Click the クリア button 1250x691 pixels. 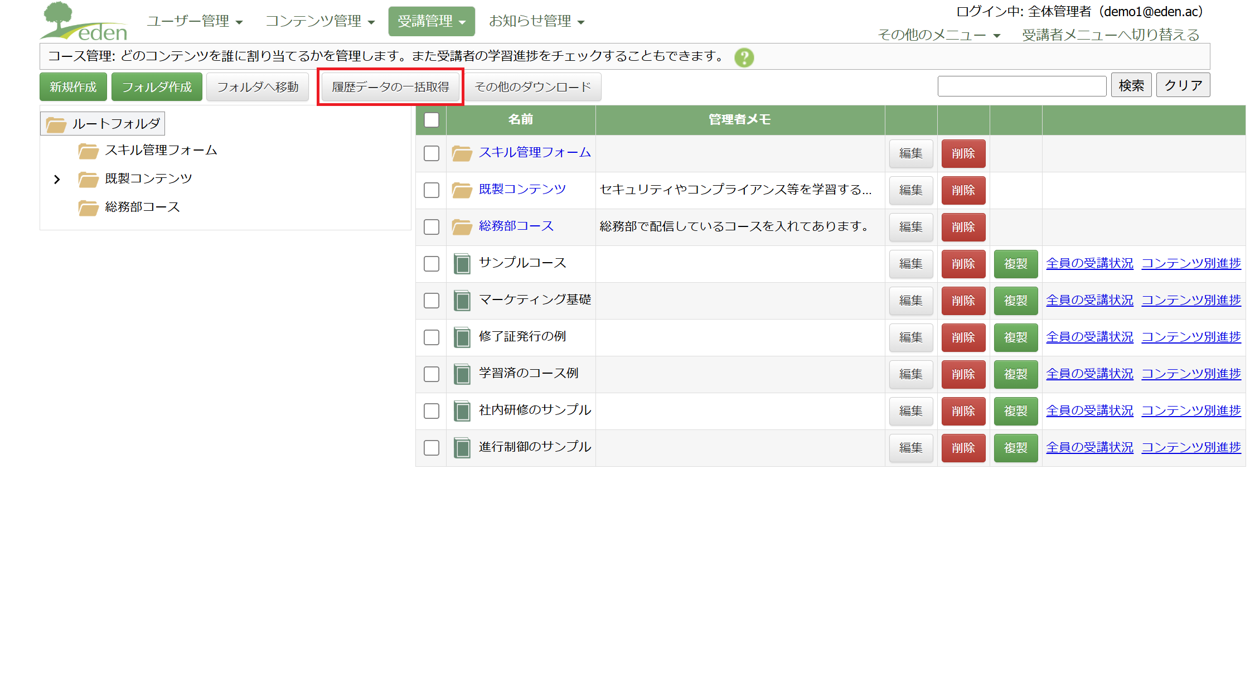(1183, 85)
